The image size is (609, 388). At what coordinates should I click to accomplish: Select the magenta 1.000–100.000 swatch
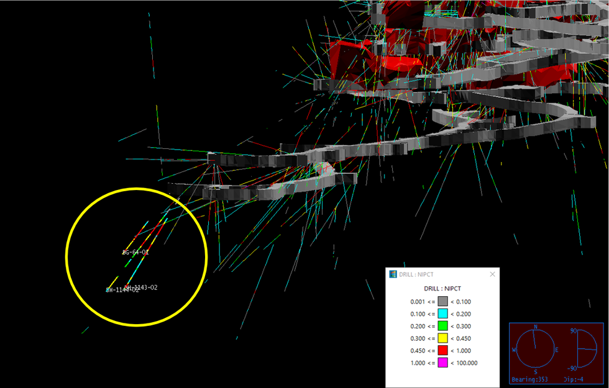[x=442, y=363]
